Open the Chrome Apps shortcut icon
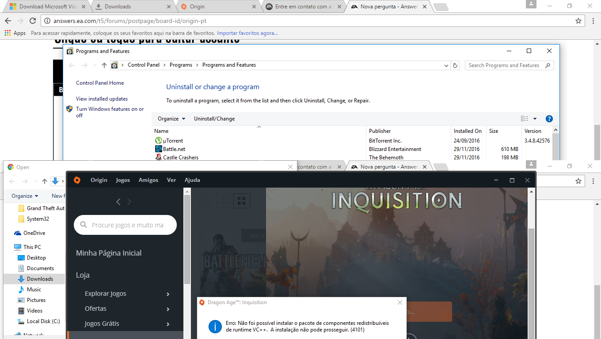 [8, 33]
